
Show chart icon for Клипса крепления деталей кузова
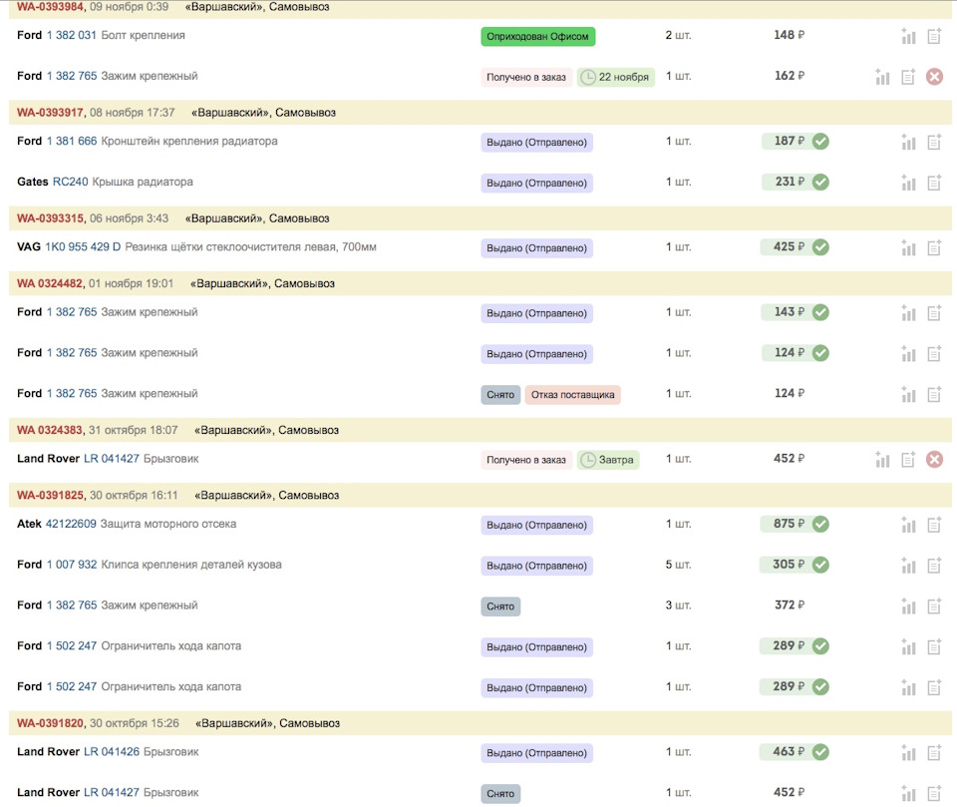pyautogui.click(x=908, y=566)
